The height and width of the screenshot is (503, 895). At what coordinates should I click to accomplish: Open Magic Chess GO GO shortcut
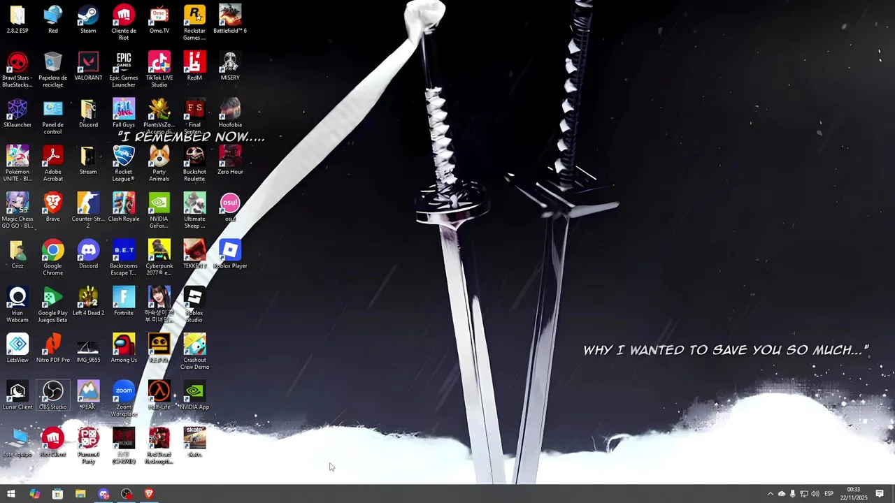coord(17,210)
